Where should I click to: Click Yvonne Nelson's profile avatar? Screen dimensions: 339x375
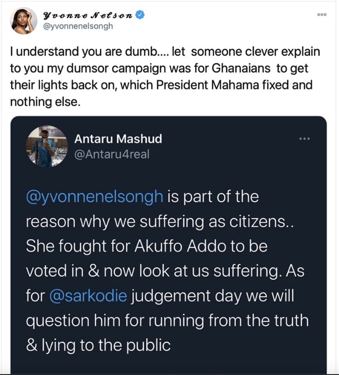23,20
